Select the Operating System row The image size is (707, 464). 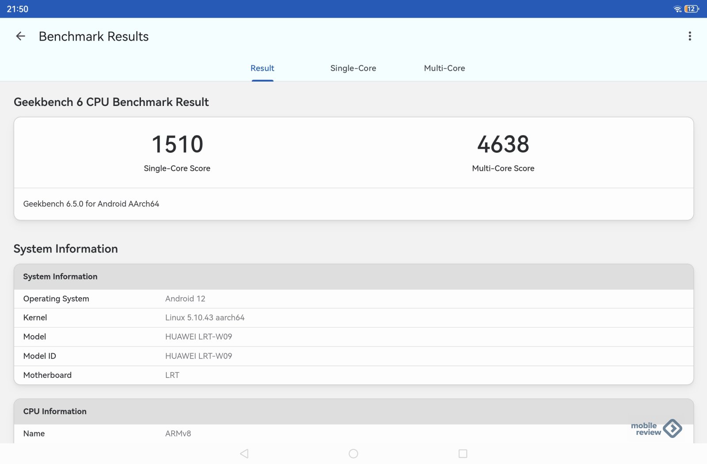coord(353,299)
